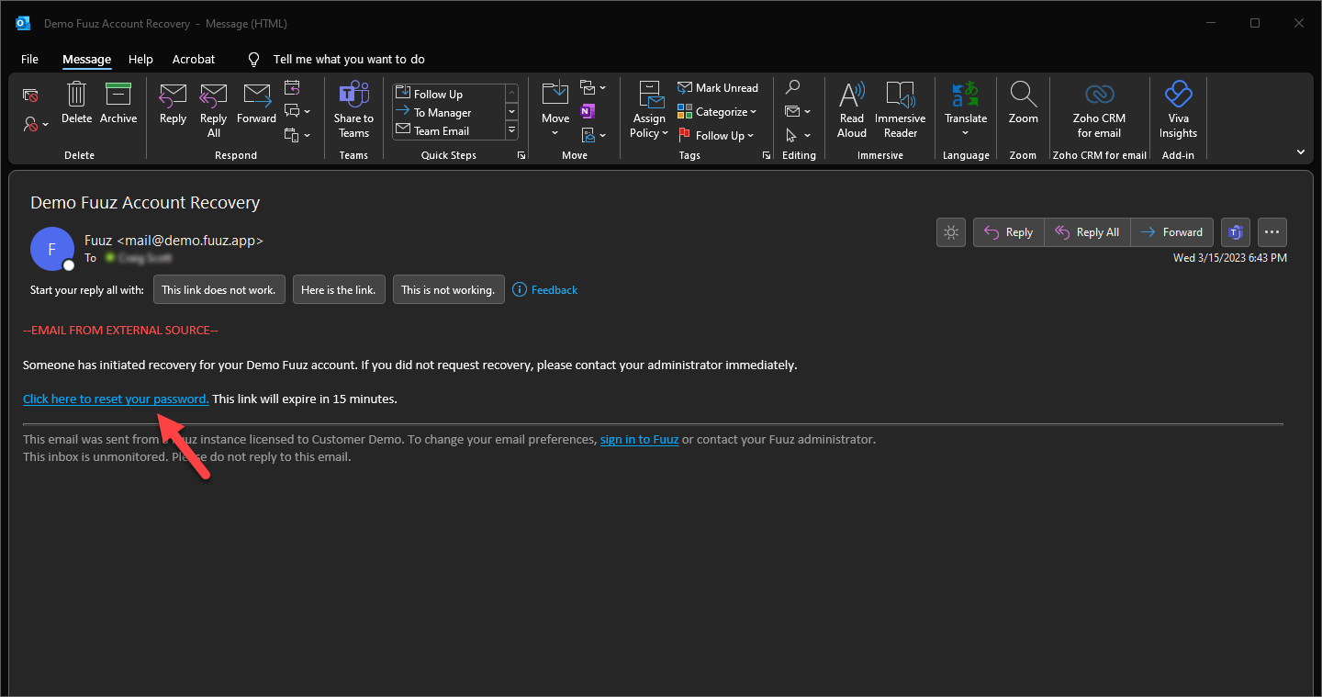Click the Tell me what you want search field
1322x697 pixels.
[349, 59]
